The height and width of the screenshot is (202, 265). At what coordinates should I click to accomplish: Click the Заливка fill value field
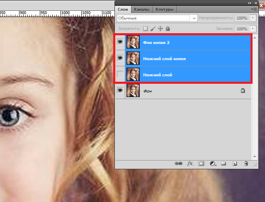[242, 29]
